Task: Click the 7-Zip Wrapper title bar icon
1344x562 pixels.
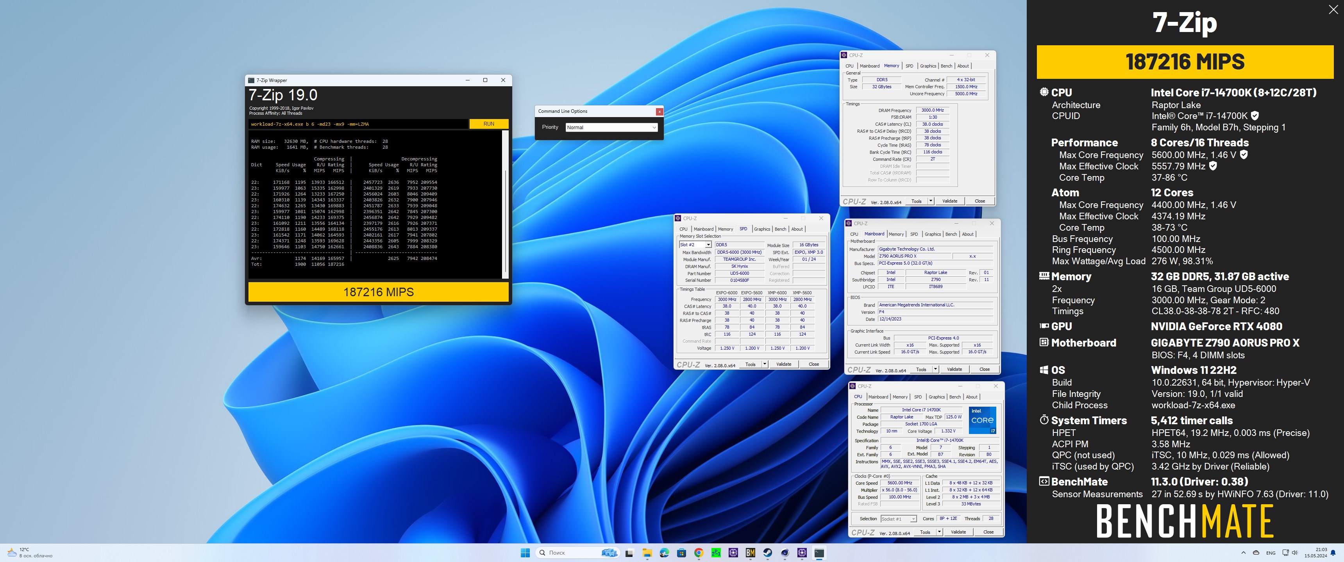Action: (251, 80)
